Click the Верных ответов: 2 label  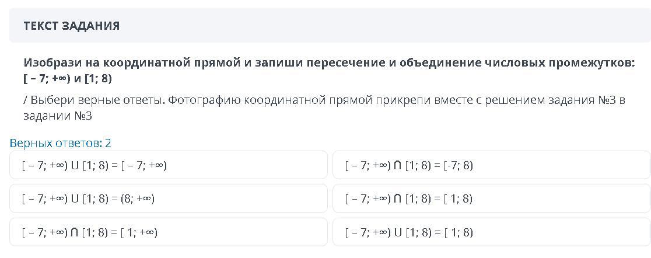point(60,144)
